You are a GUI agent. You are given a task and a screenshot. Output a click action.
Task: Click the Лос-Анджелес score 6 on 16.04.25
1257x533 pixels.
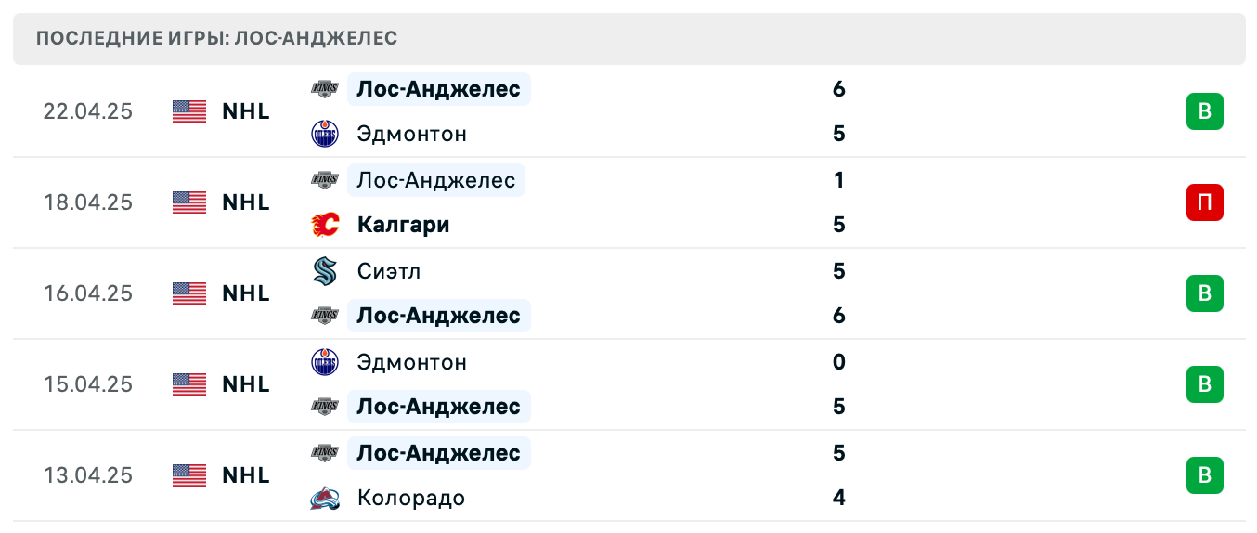point(839,316)
